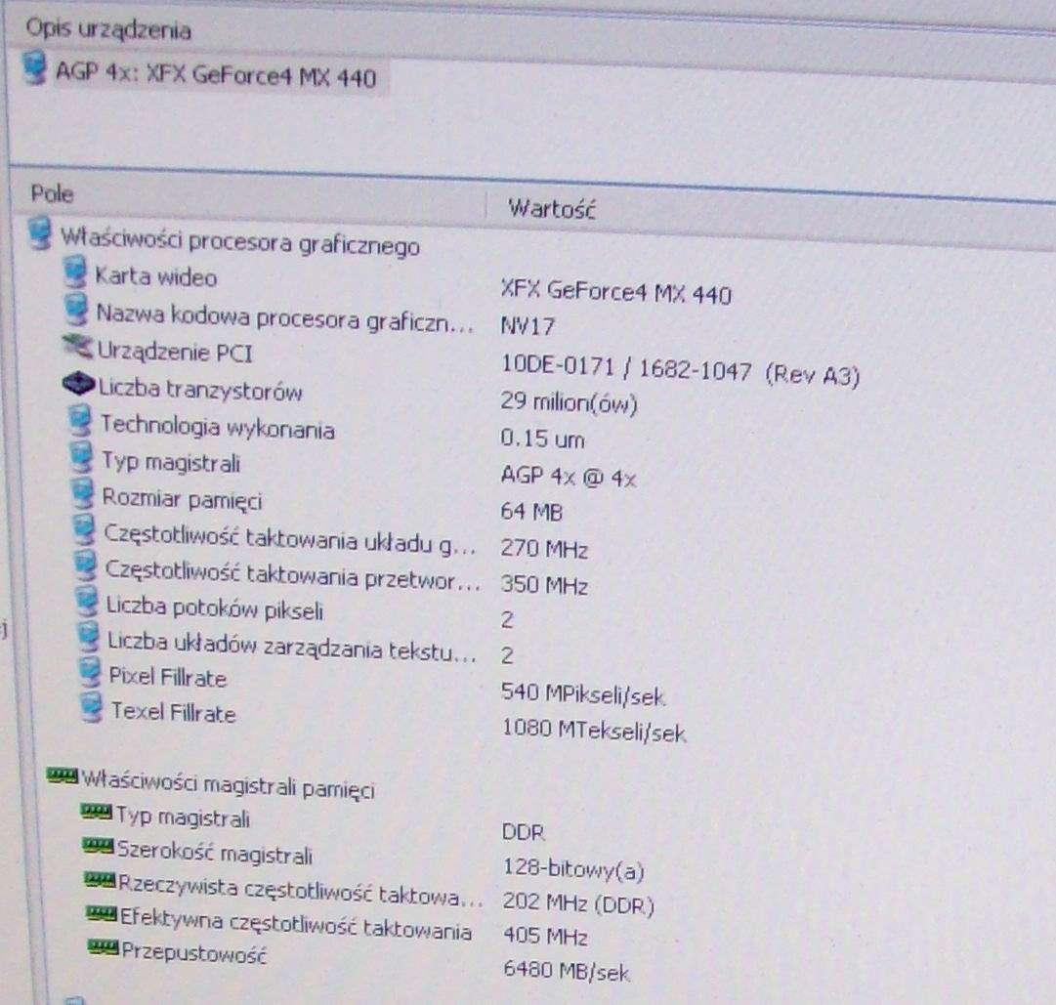Click the 350 MHz value

pos(544,584)
